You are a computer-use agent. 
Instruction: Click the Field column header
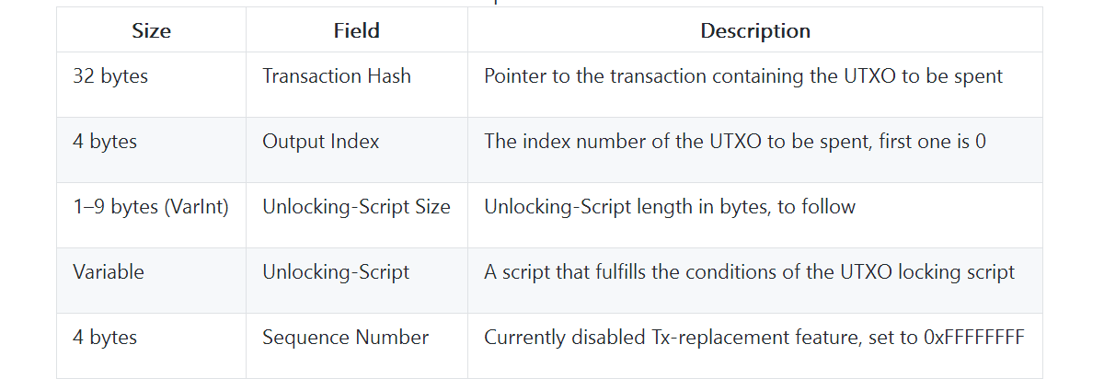(356, 30)
